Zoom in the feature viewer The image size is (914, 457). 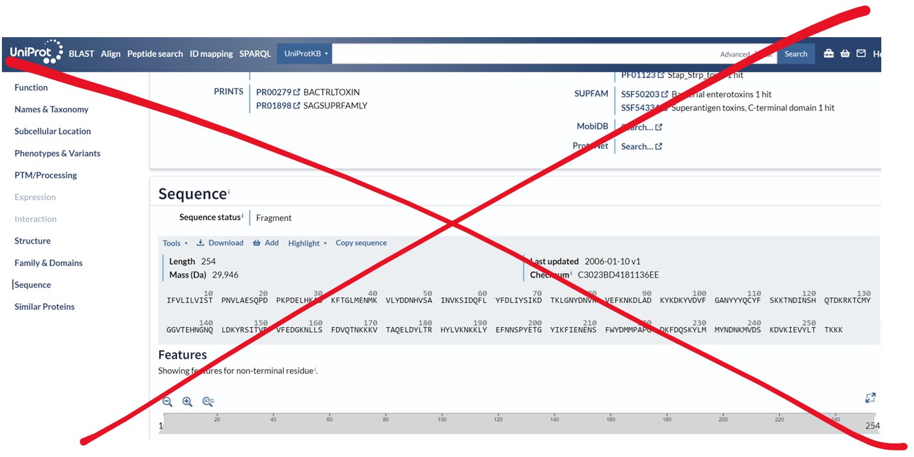coord(187,402)
